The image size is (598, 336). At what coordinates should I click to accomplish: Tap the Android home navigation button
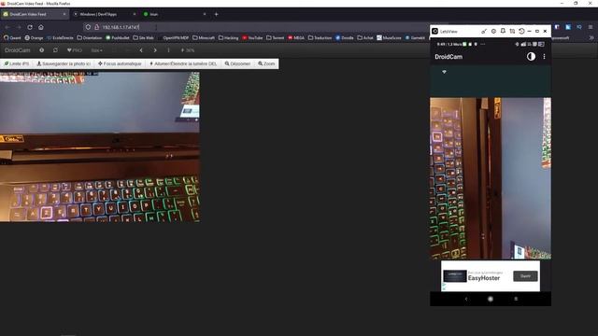pyautogui.click(x=491, y=299)
